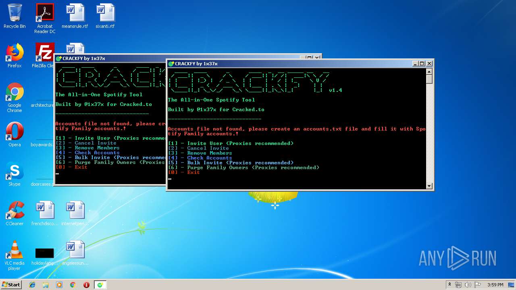This screenshot has width=516, height=290.
Task: Open Skype desktop shortcut
Action: [x=15, y=174]
